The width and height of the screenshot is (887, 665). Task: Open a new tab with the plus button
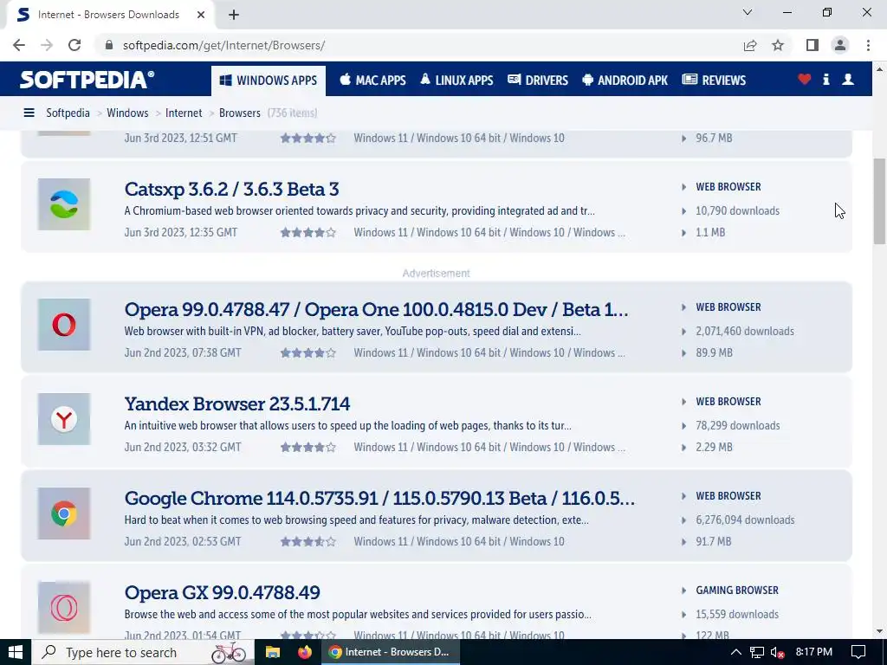point(234,15)
